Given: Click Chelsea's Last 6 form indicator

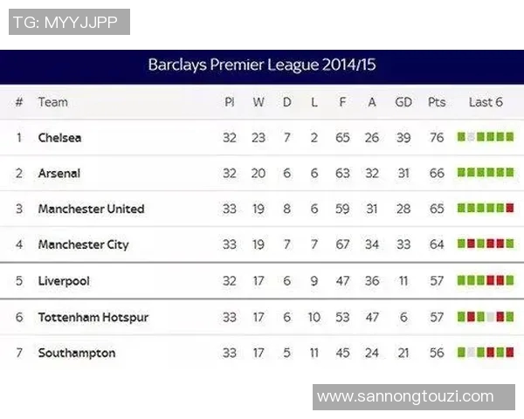Looking at the screenshot, I should (486, 137).
